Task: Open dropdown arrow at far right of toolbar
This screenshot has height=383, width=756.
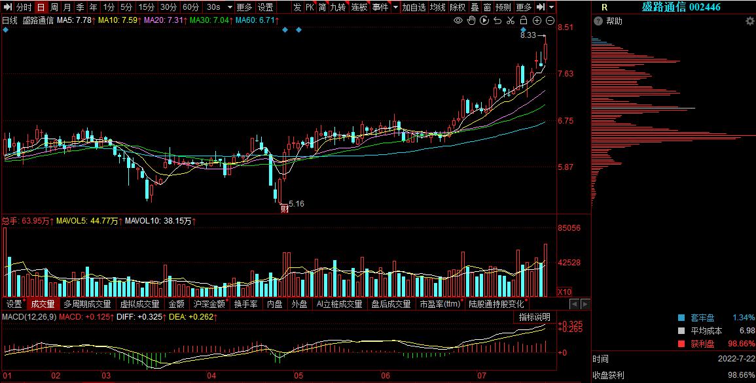Action: pyautogui.click(x=552, y=7)
